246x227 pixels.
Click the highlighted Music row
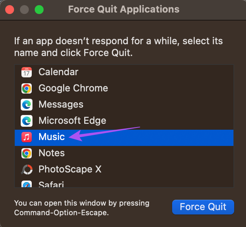click(124, 137)
